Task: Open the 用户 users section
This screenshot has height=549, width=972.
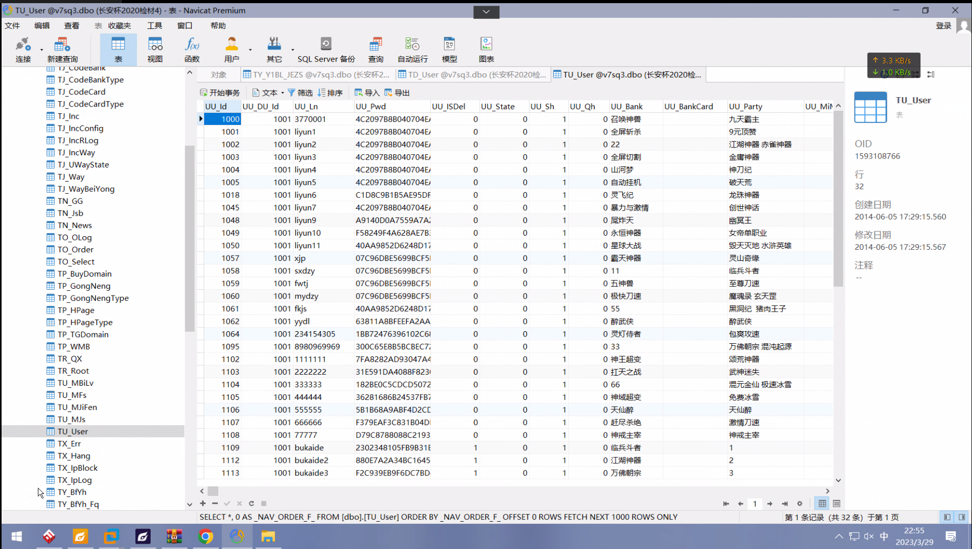Action: (231, 50)
